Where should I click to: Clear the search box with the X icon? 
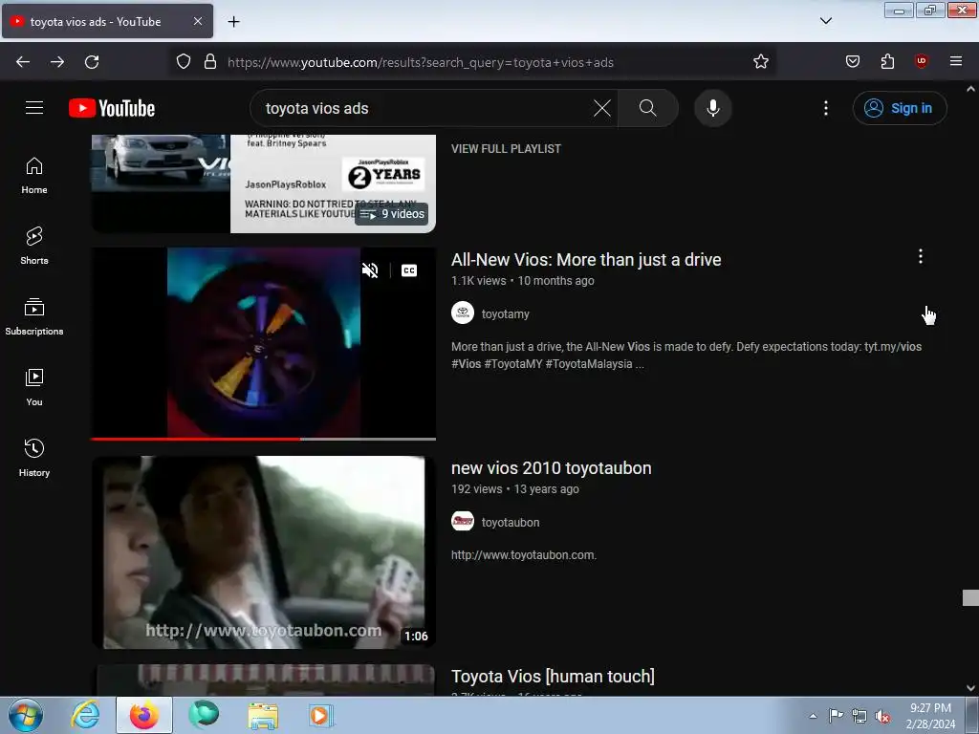602,108
